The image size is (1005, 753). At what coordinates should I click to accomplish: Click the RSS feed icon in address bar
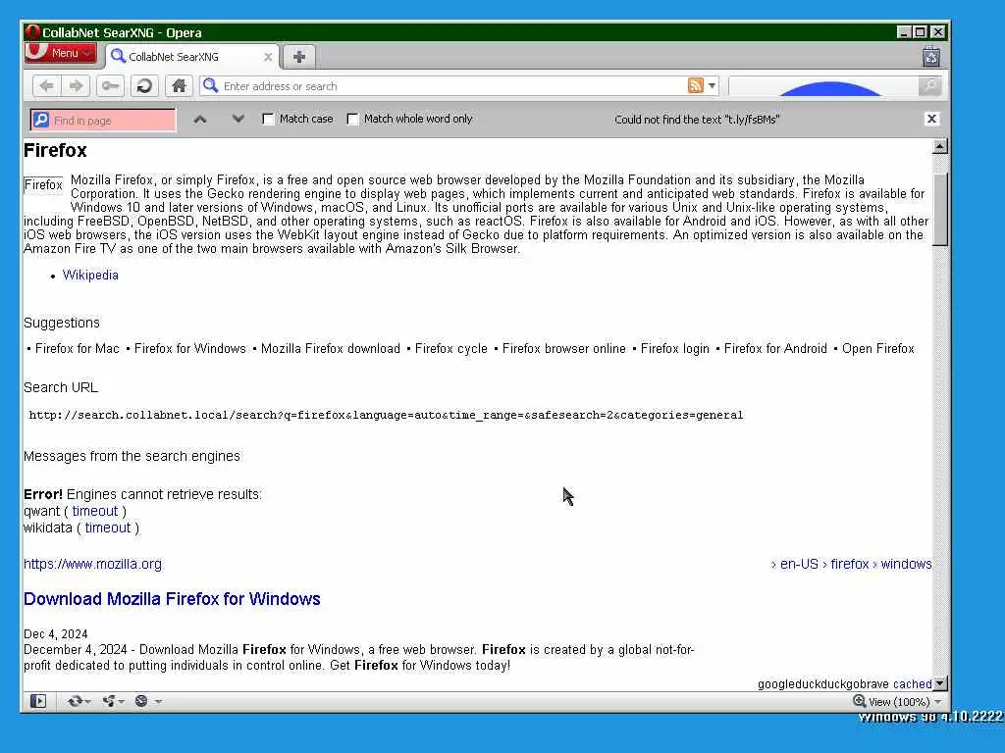click(696, 85)
